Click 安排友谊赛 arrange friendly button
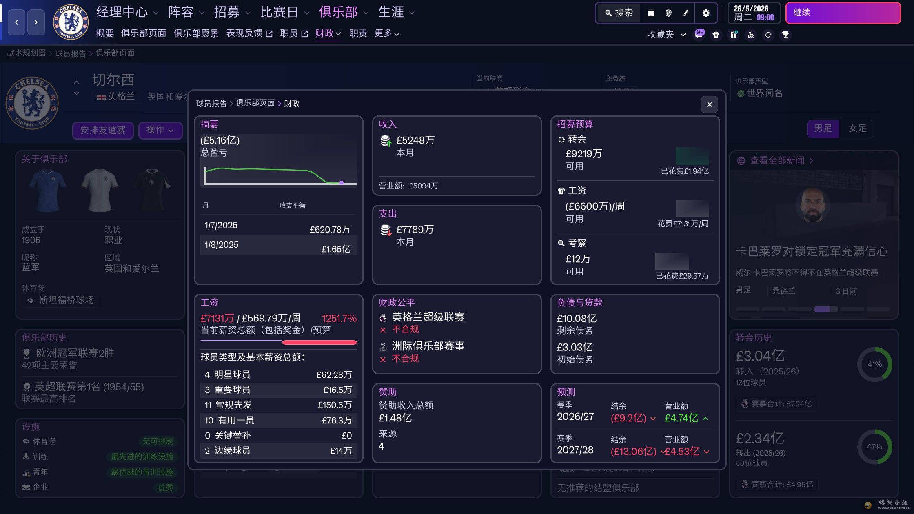914x514 pixels. coord(103,130)
